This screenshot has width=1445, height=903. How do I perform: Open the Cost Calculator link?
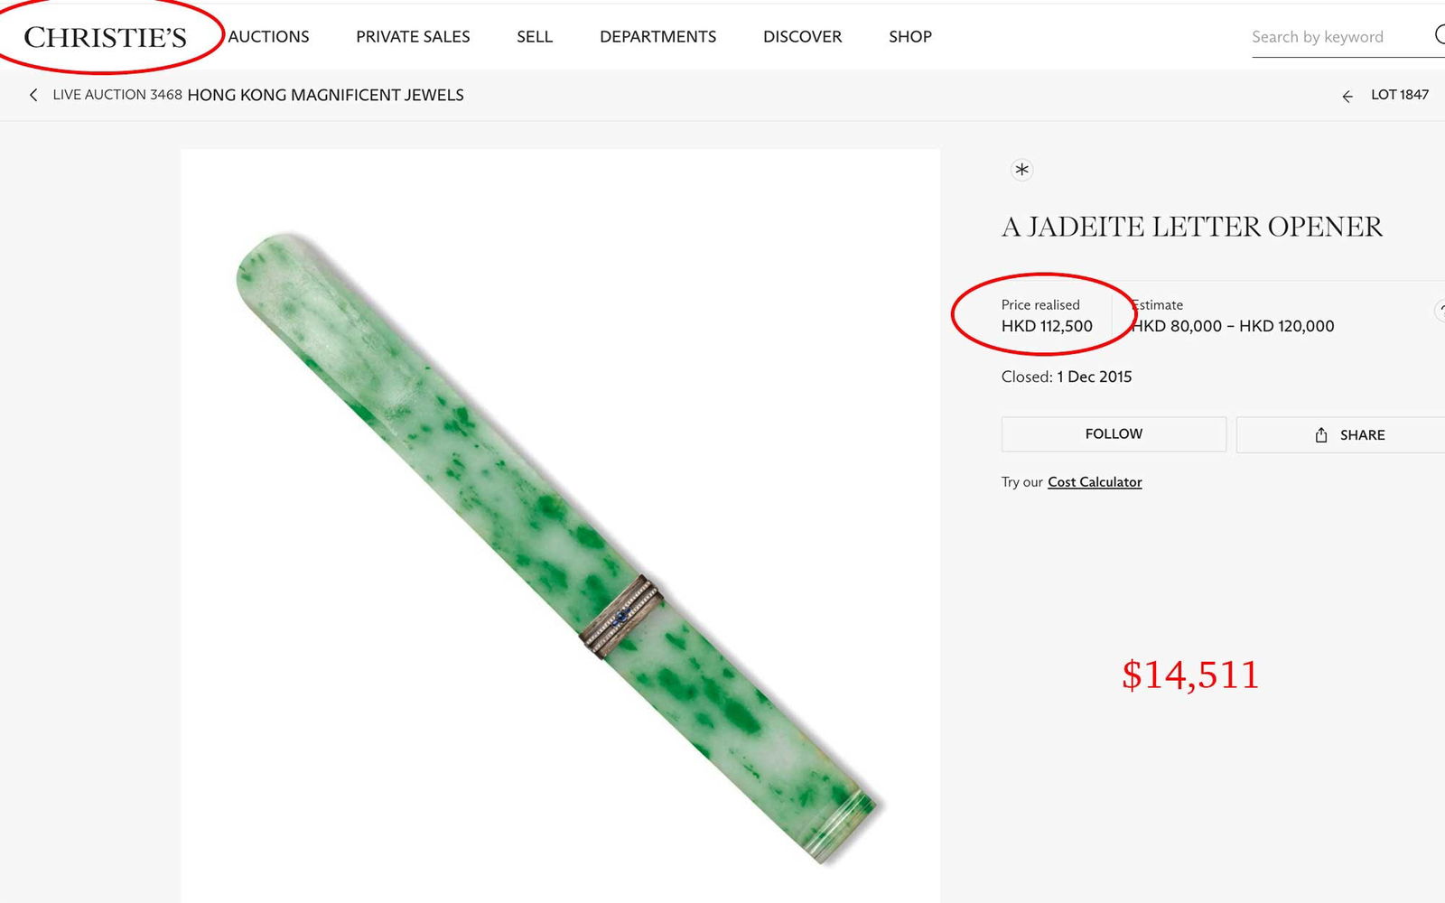click(x=1094, y=481)
